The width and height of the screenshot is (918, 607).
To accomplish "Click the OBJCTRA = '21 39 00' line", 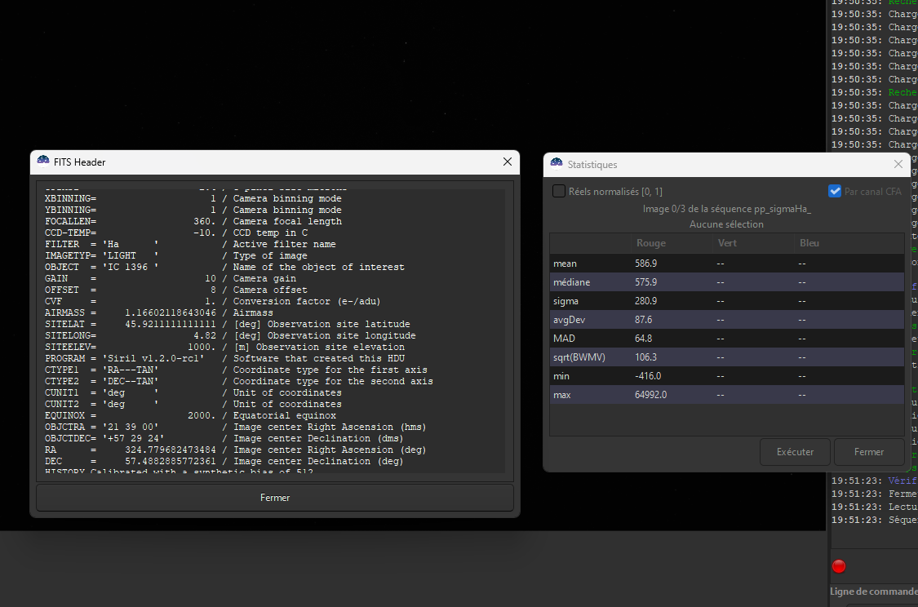I will tap(235, 427).
